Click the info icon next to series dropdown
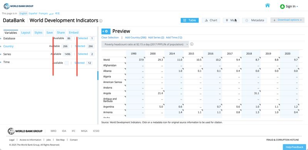308x150 pixels. 192,44
